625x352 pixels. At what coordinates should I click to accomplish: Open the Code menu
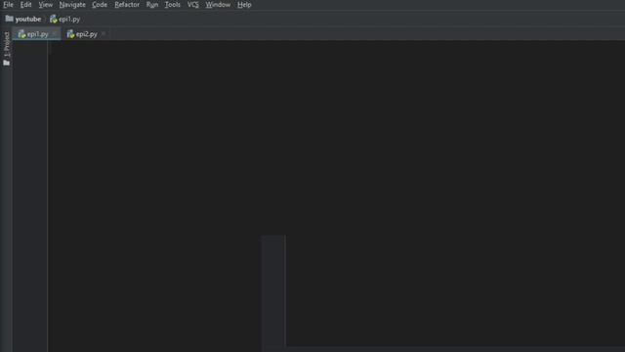click(100, 5)
